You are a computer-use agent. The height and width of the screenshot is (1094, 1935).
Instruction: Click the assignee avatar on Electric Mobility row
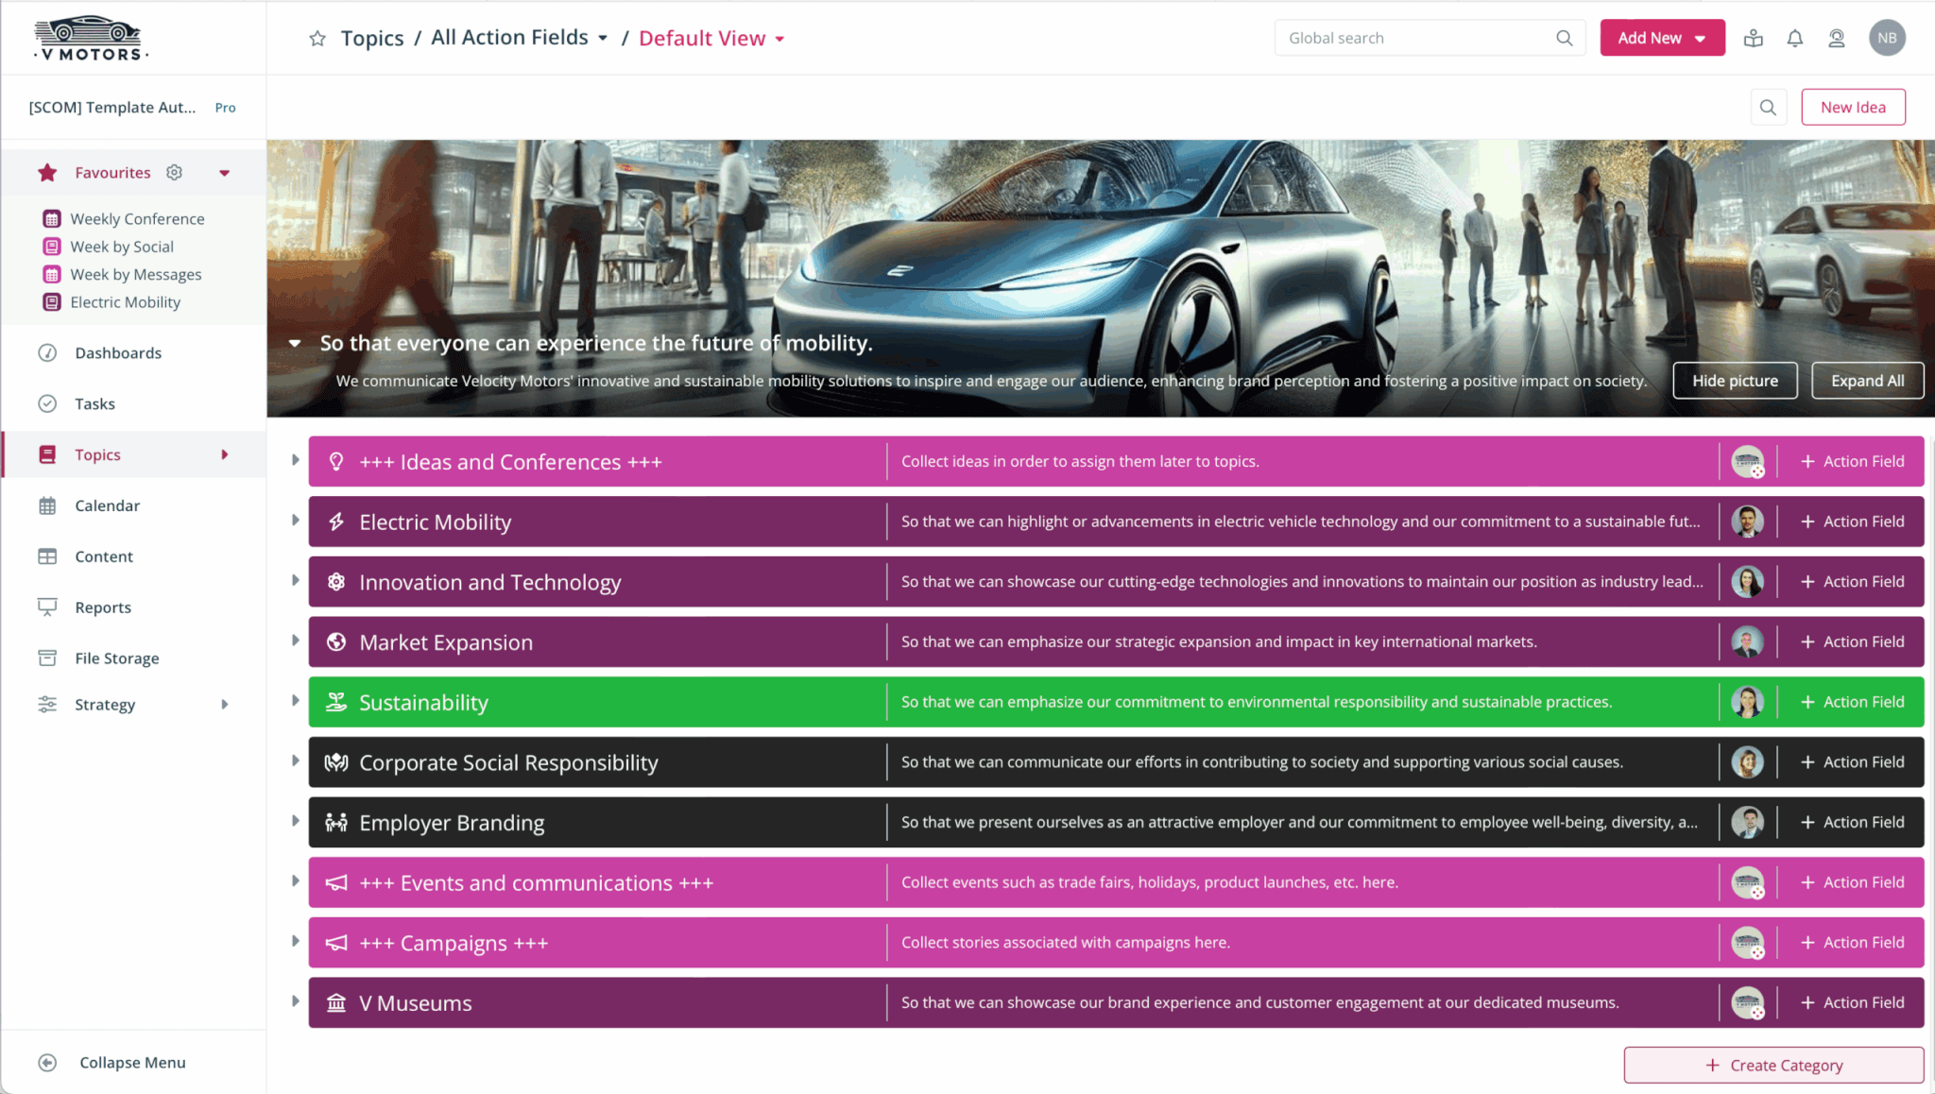tap(1749, 521)
